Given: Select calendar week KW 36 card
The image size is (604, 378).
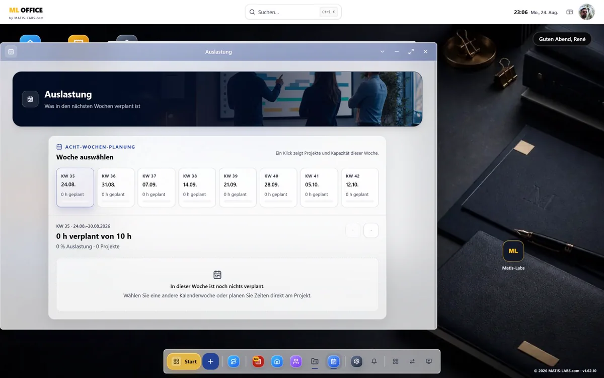Looking at the screenshot, I should [116, 187].
